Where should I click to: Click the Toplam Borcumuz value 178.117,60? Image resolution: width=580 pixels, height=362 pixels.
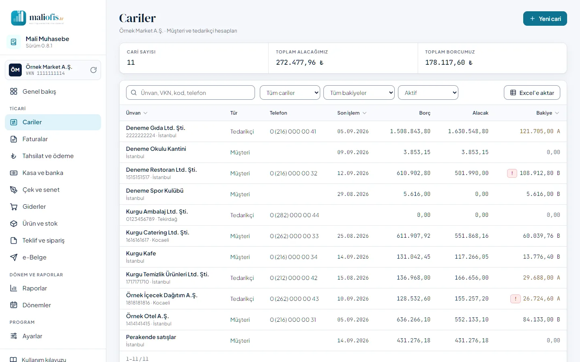point(449,62)
